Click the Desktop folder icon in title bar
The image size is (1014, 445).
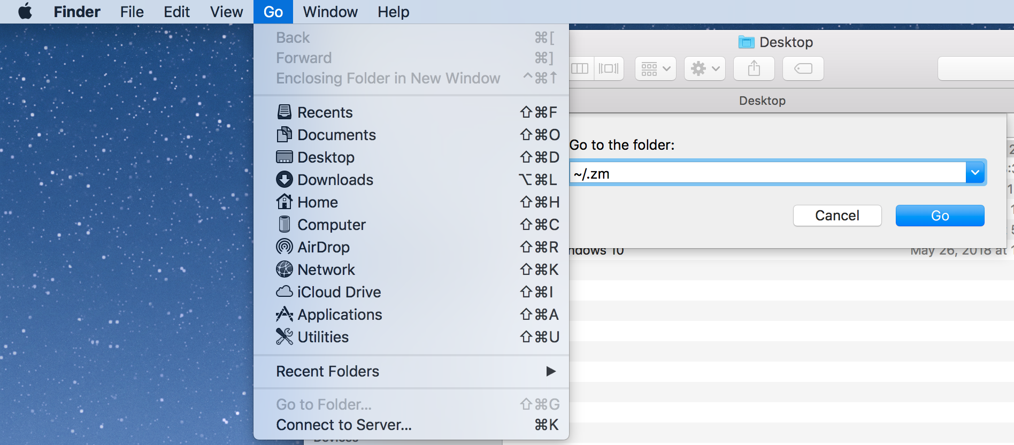tap(746, 42)
